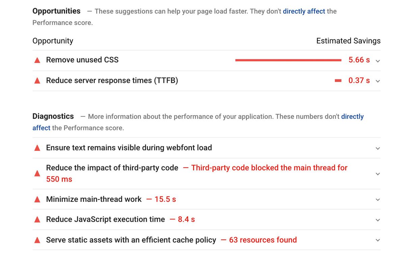Screen dimensions: 405x255
Task: Expand the Remove unused CSS opportunity
Action: pos(377,61)
